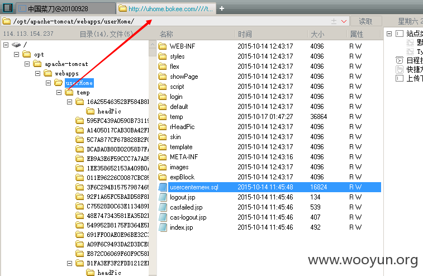423x276 pixels.
Task: Select the flex folder icon
Action: 163,66
